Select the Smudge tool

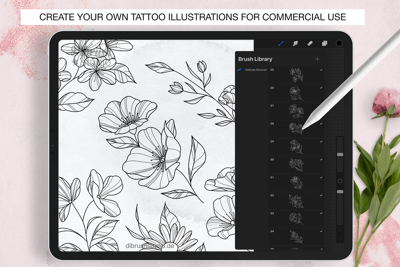[x=295, y=43]
